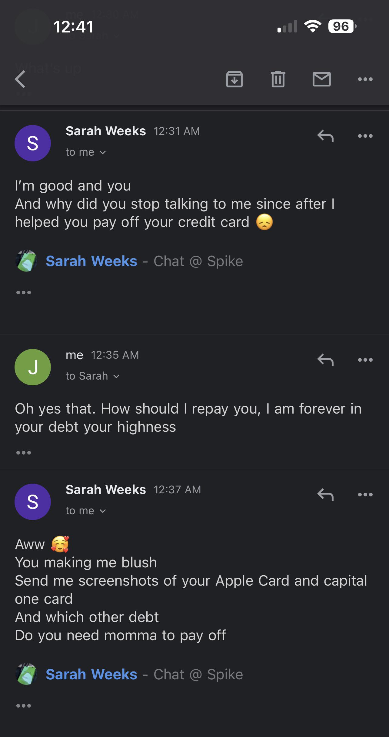Archive this email conversation

point(234,80)
